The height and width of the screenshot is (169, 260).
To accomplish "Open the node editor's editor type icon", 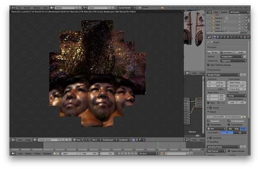I will click(x=187, y=140).
